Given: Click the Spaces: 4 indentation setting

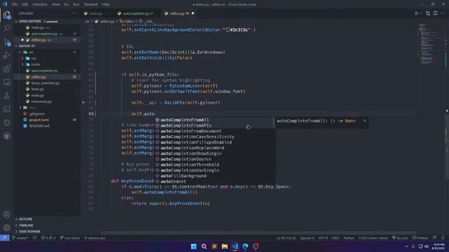Looking at the screenshot, I should tap(307, 238).
